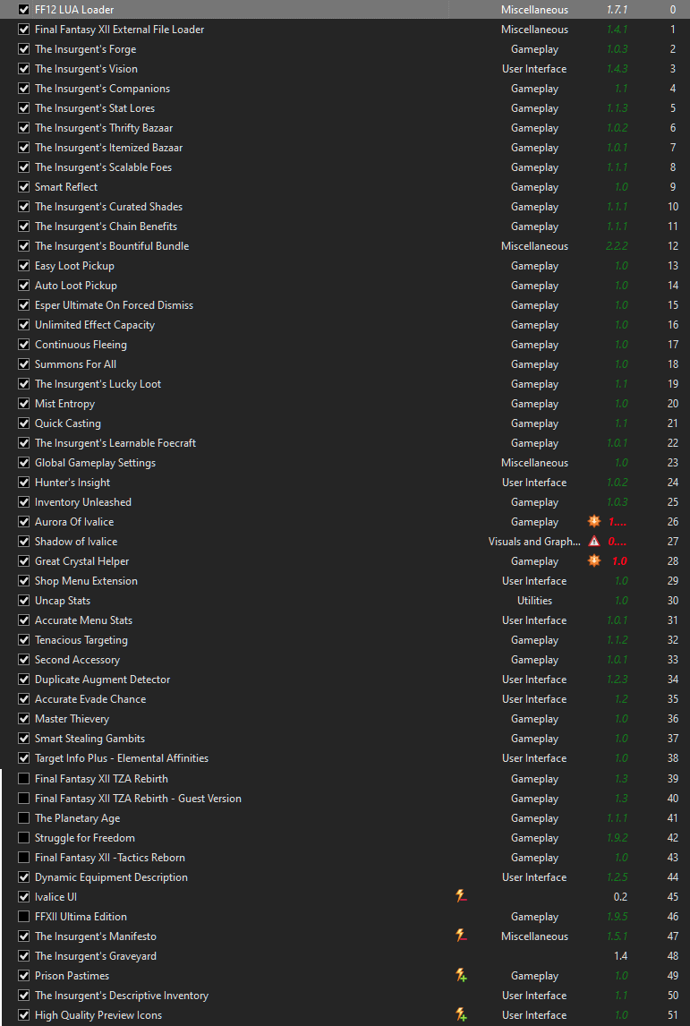Select The Insurgent's Descriptive Inventory mod name
The image size is (690, 1026).
(x=122, y=996)
